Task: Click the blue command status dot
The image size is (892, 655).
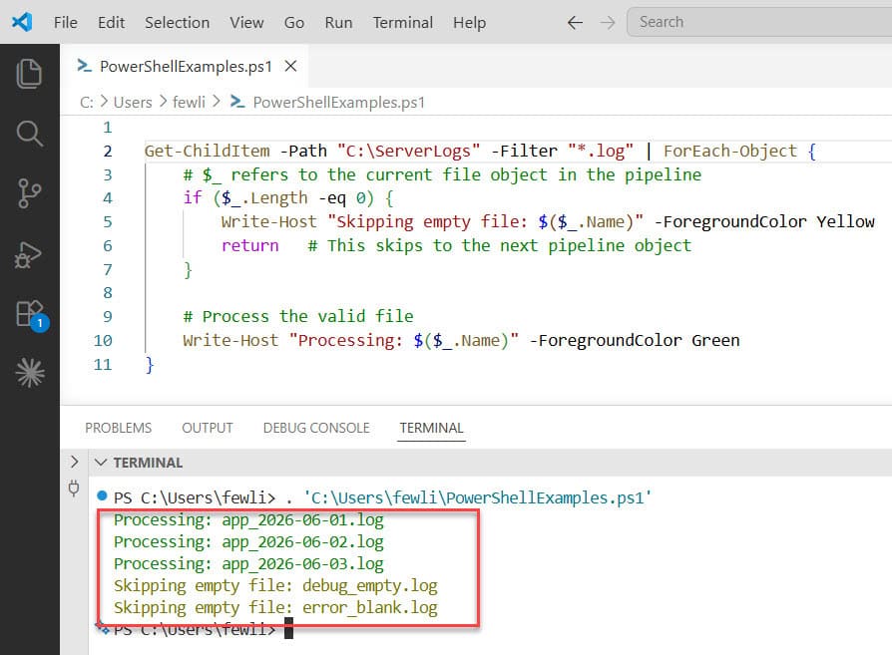Action: click(x=102, y=495)
